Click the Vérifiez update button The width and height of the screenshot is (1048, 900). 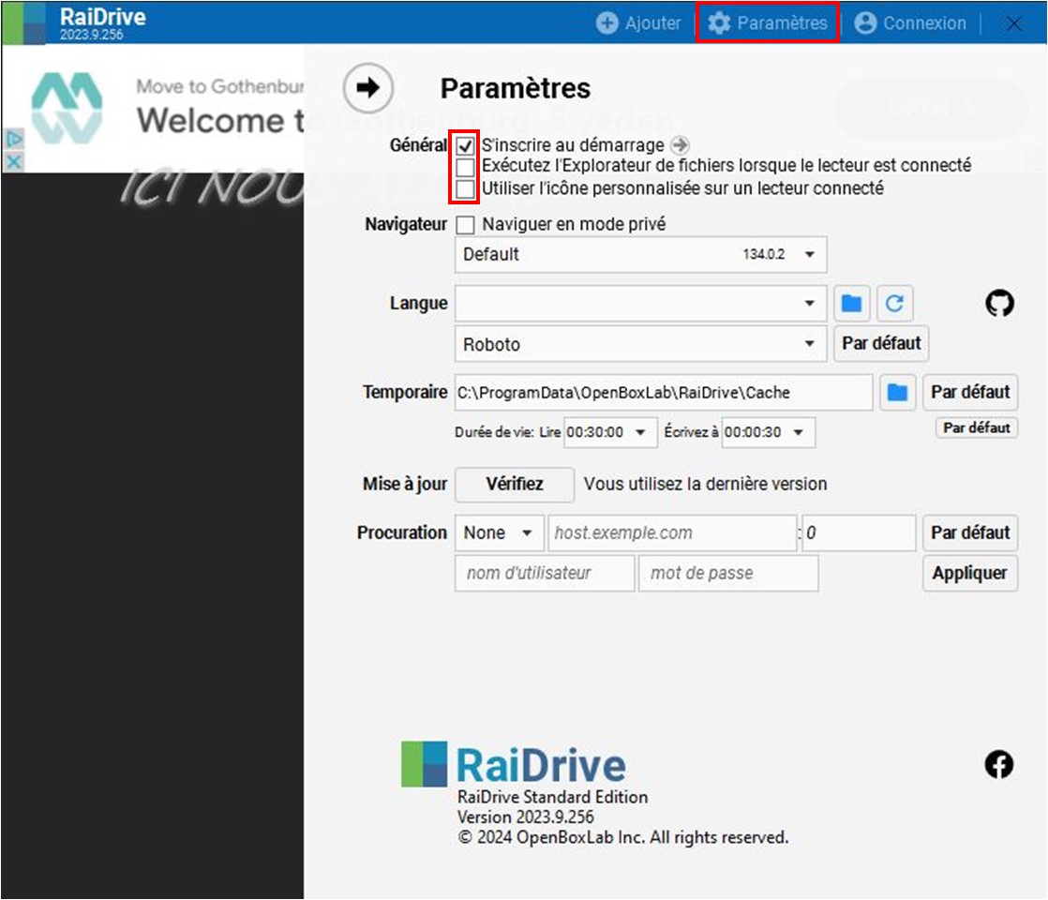pos(514,485)
